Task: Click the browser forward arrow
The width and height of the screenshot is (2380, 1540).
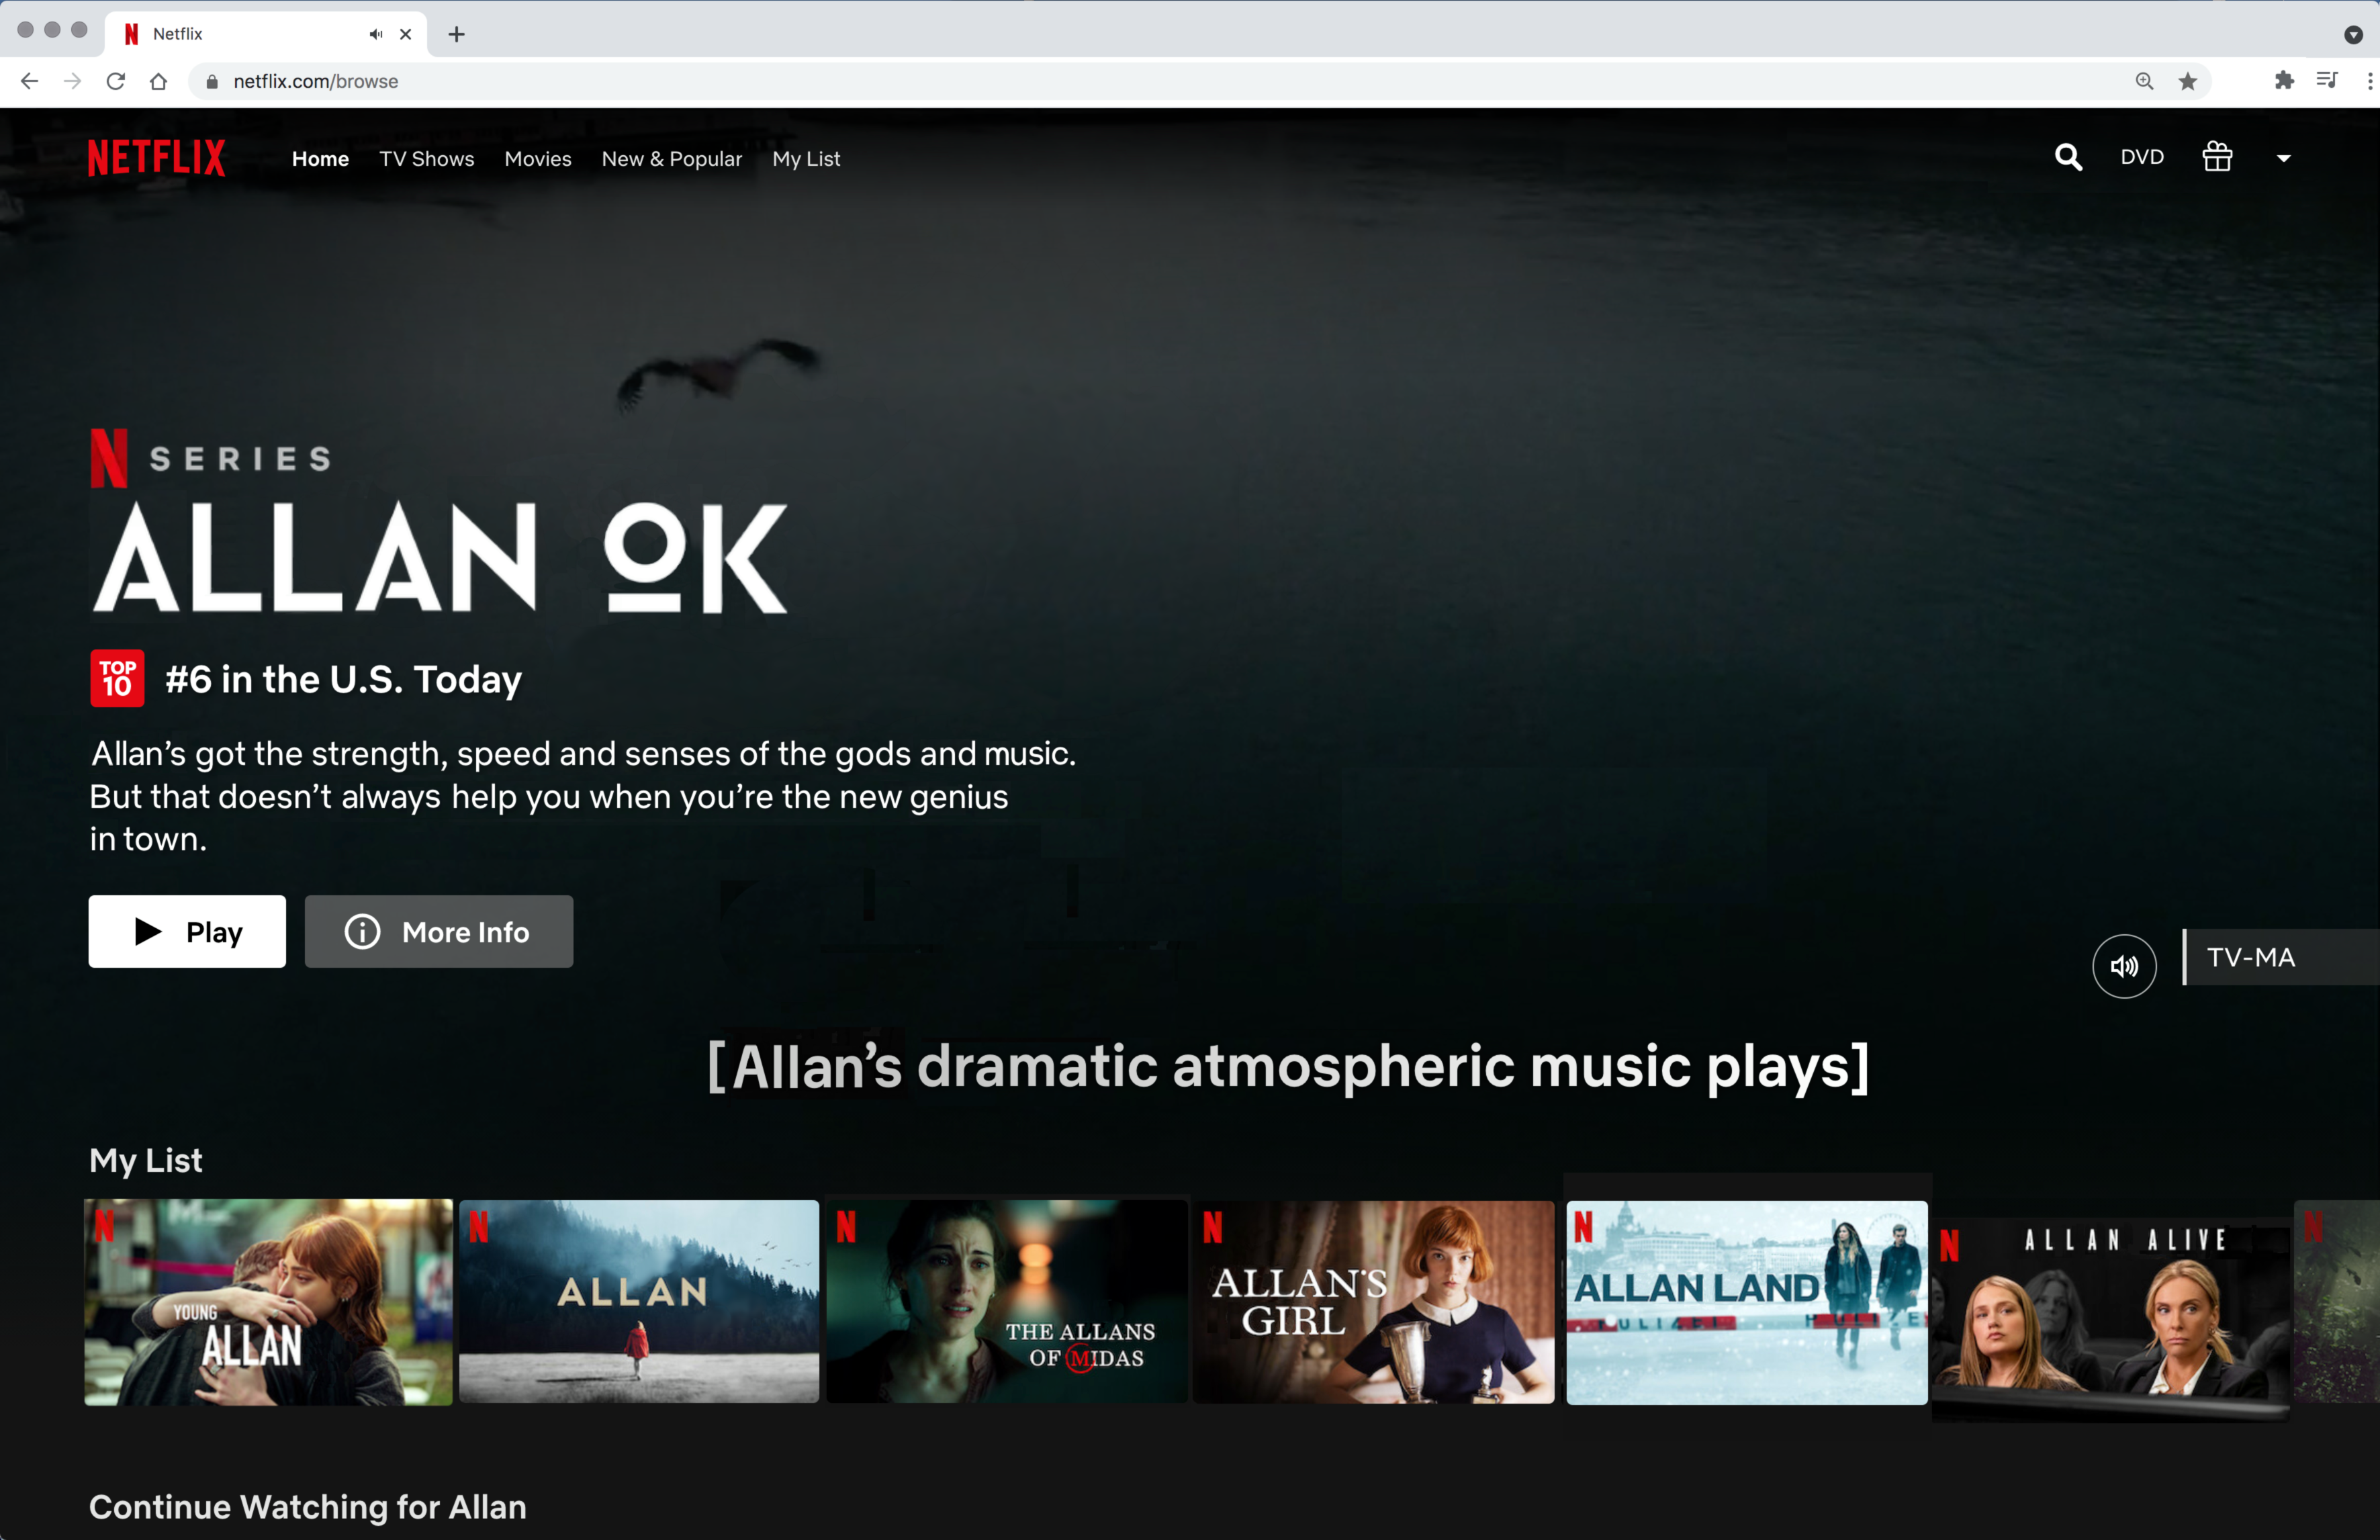Action: tap(73, 81)
